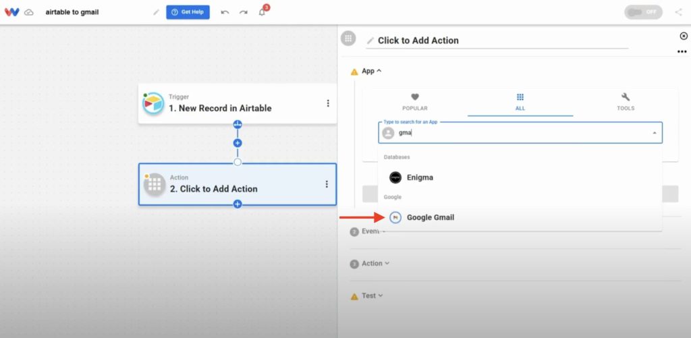Add a step between trigger and action
The image size is (691, 338).
238,143
